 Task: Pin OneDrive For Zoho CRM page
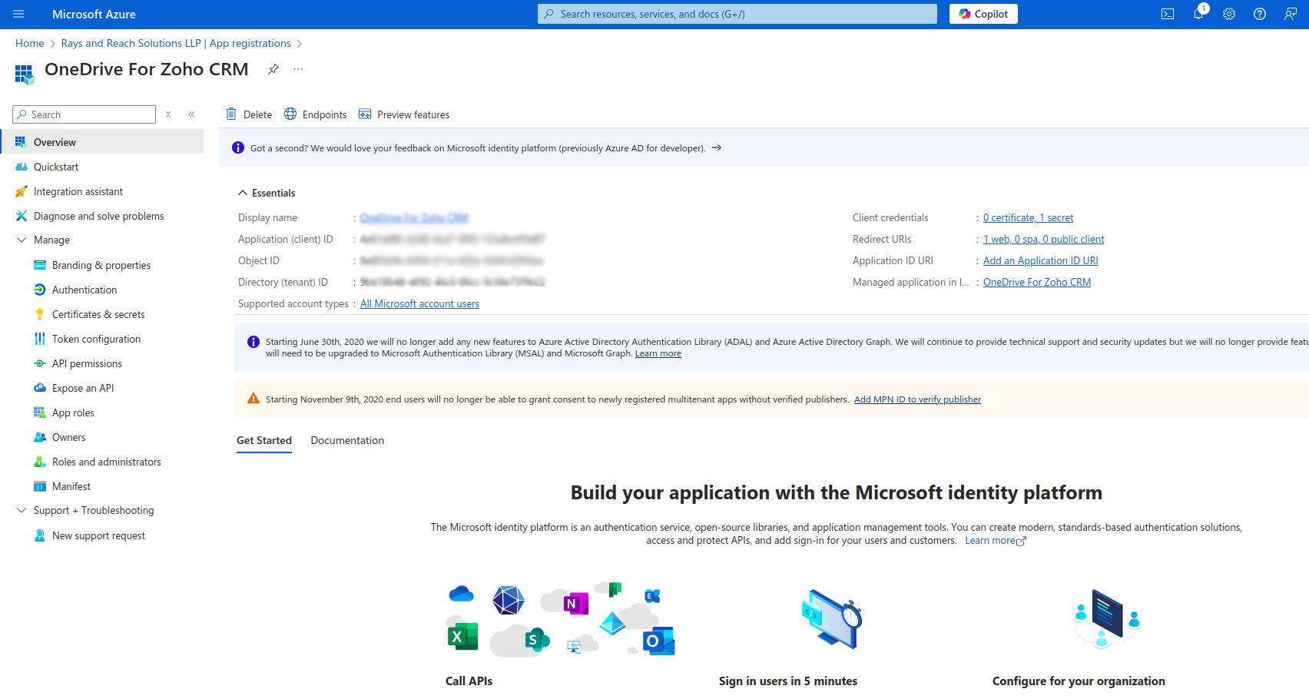[273, 69]
